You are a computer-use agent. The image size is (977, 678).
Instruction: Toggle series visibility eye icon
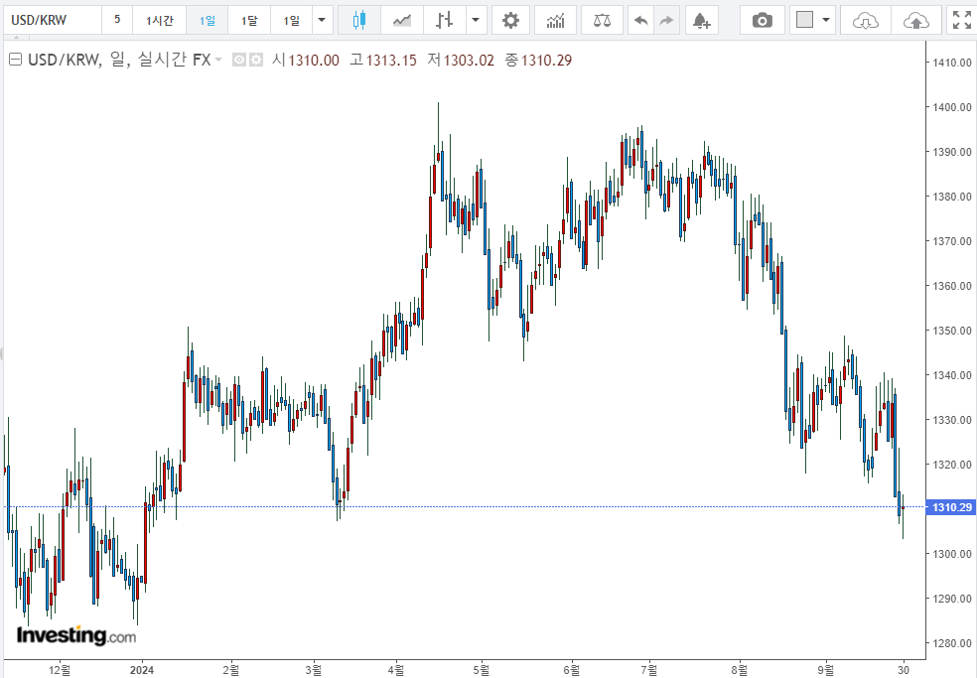(x=239, y=60)
